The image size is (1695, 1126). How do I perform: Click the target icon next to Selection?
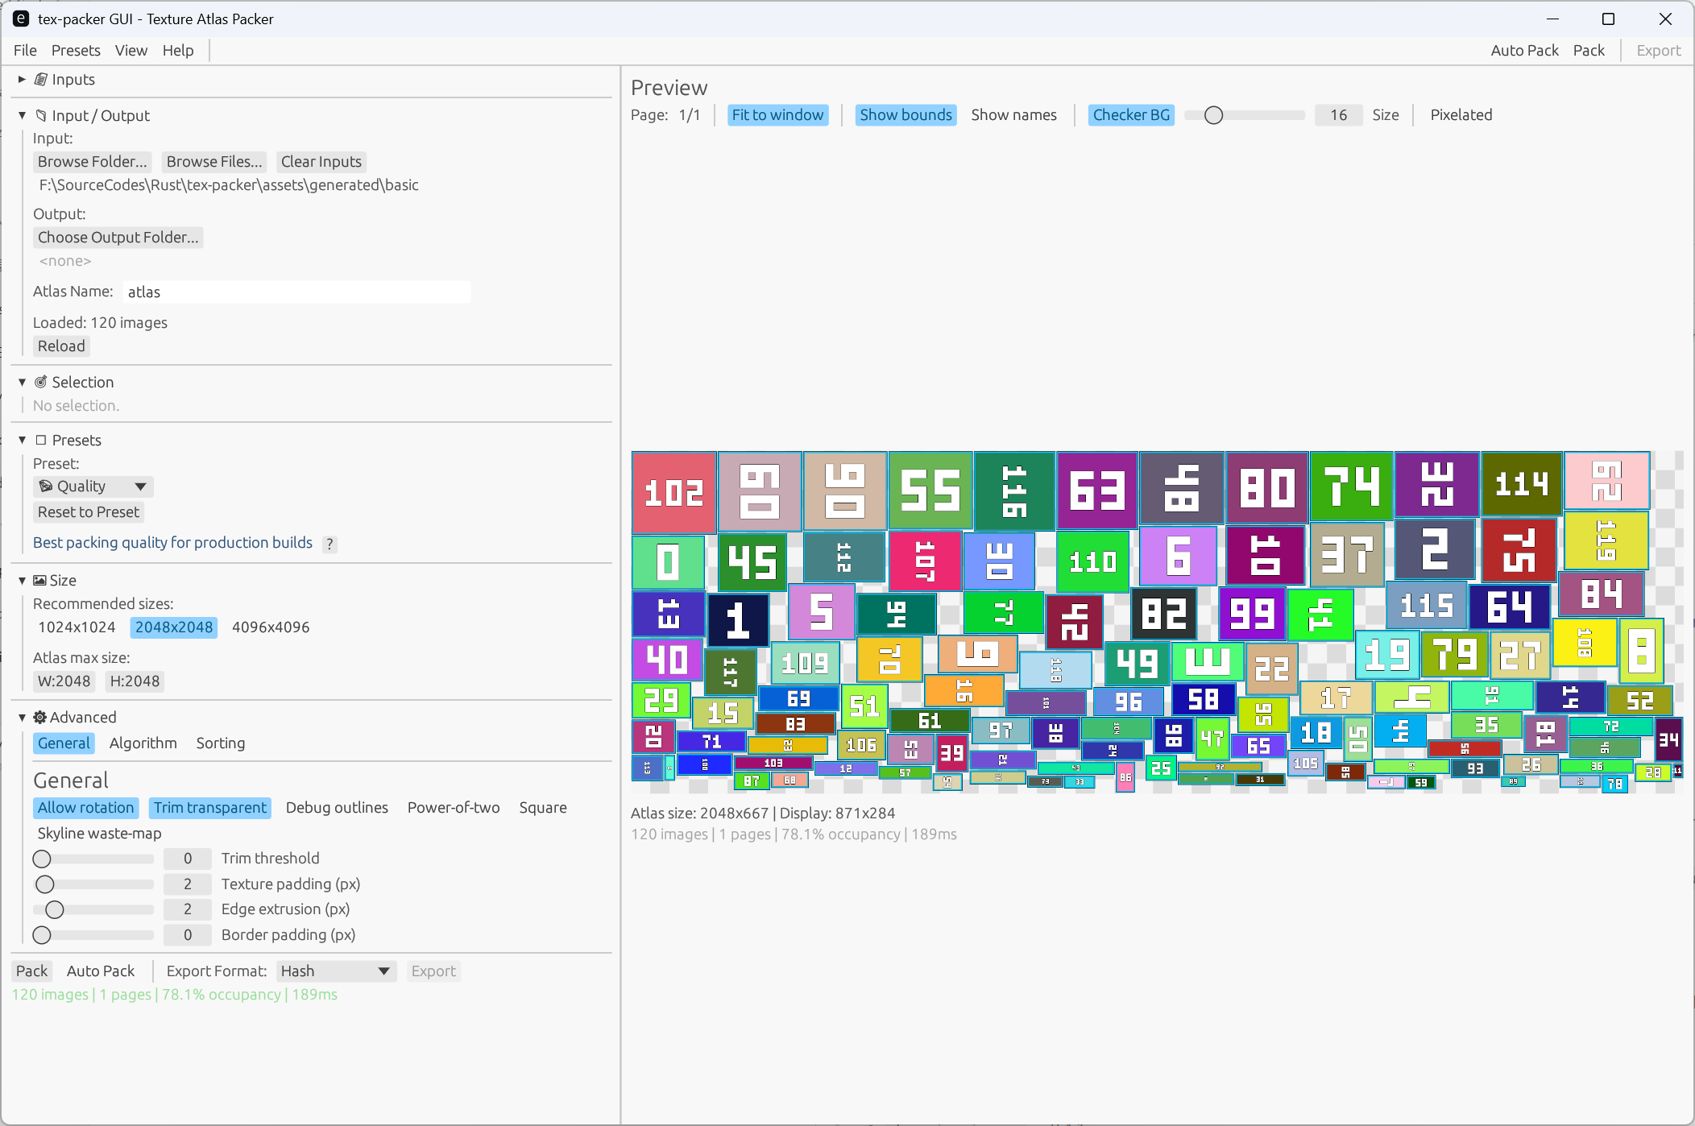click(x=39, y=382)
